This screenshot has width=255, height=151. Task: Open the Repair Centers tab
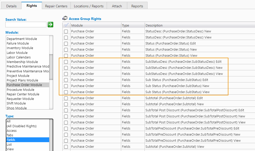click(x=56, y=6)
